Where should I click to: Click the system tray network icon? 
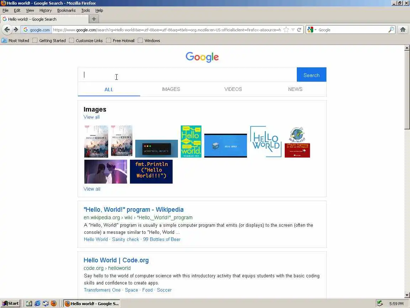(x=380, y=304)
